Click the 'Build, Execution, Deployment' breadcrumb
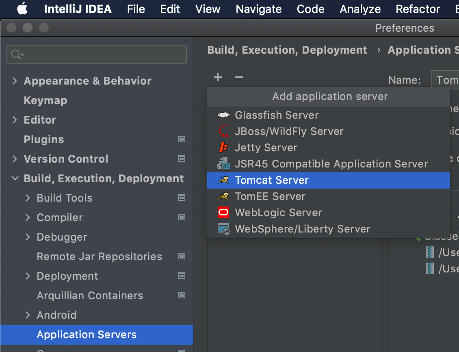Screen dimensions: 459x352 [x=287, y=50]
